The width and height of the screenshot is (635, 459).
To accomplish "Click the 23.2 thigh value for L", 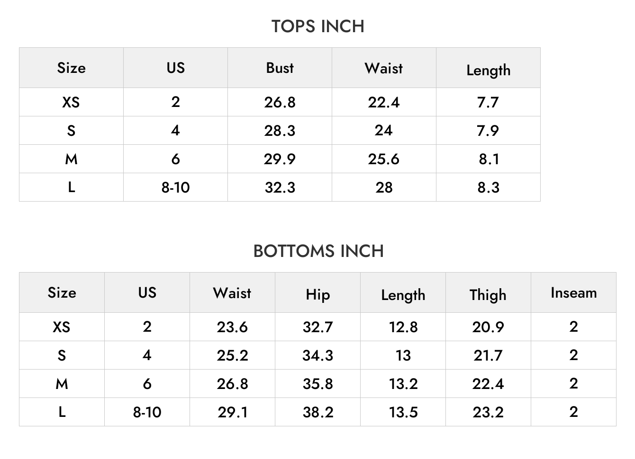I will [x=488, y=412].
